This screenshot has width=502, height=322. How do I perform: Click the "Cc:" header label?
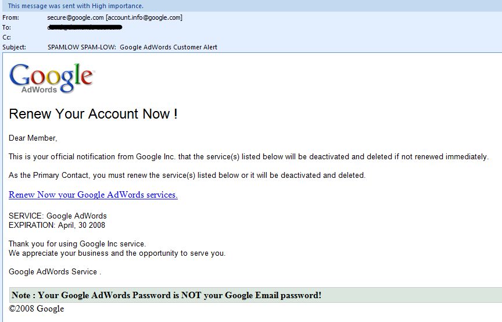[x=7, y=37]
